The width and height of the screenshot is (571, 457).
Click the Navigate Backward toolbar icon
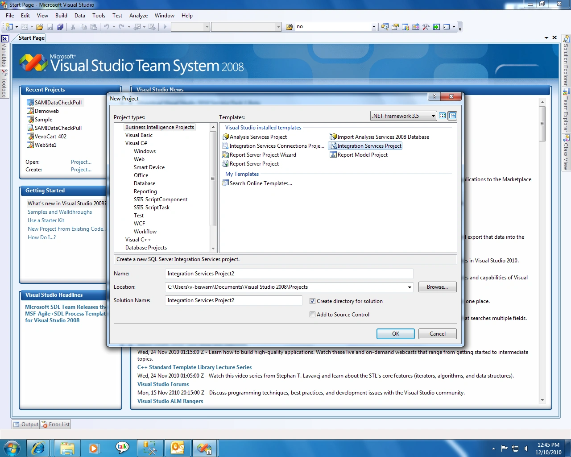tap(137, 27)
